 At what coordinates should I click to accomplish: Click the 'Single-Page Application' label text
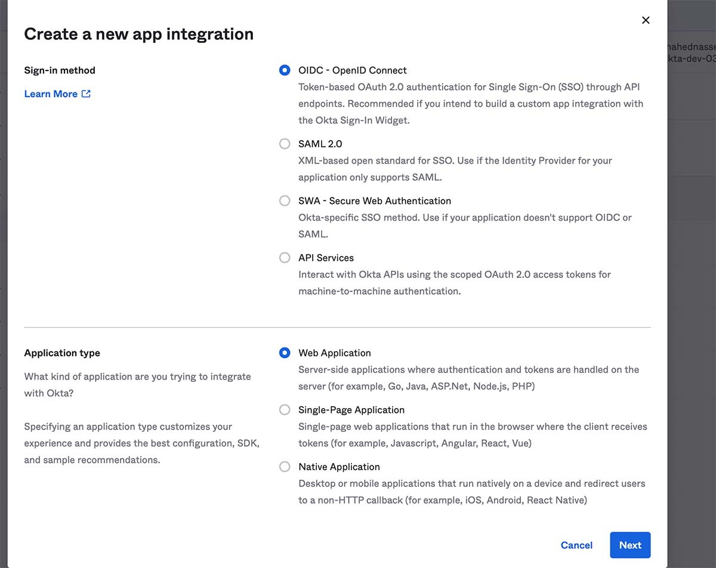pyautogui.click(x=351, y=410)
